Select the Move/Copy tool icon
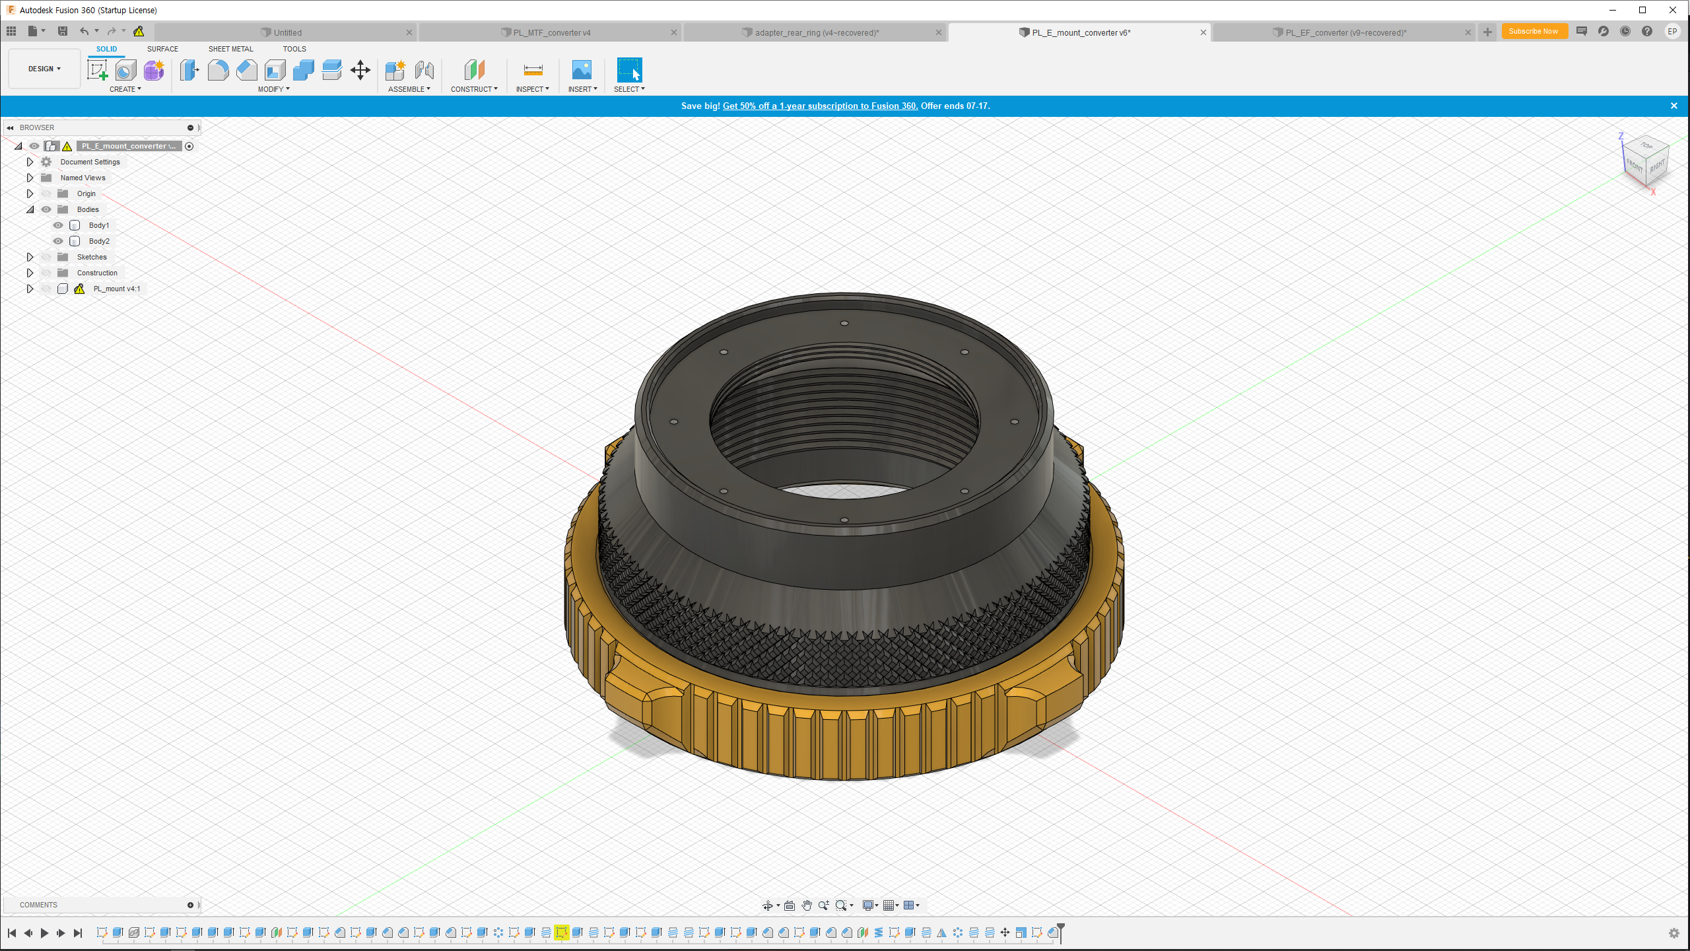Viewport: 1690px width, 951px height. tap(360, 69)
